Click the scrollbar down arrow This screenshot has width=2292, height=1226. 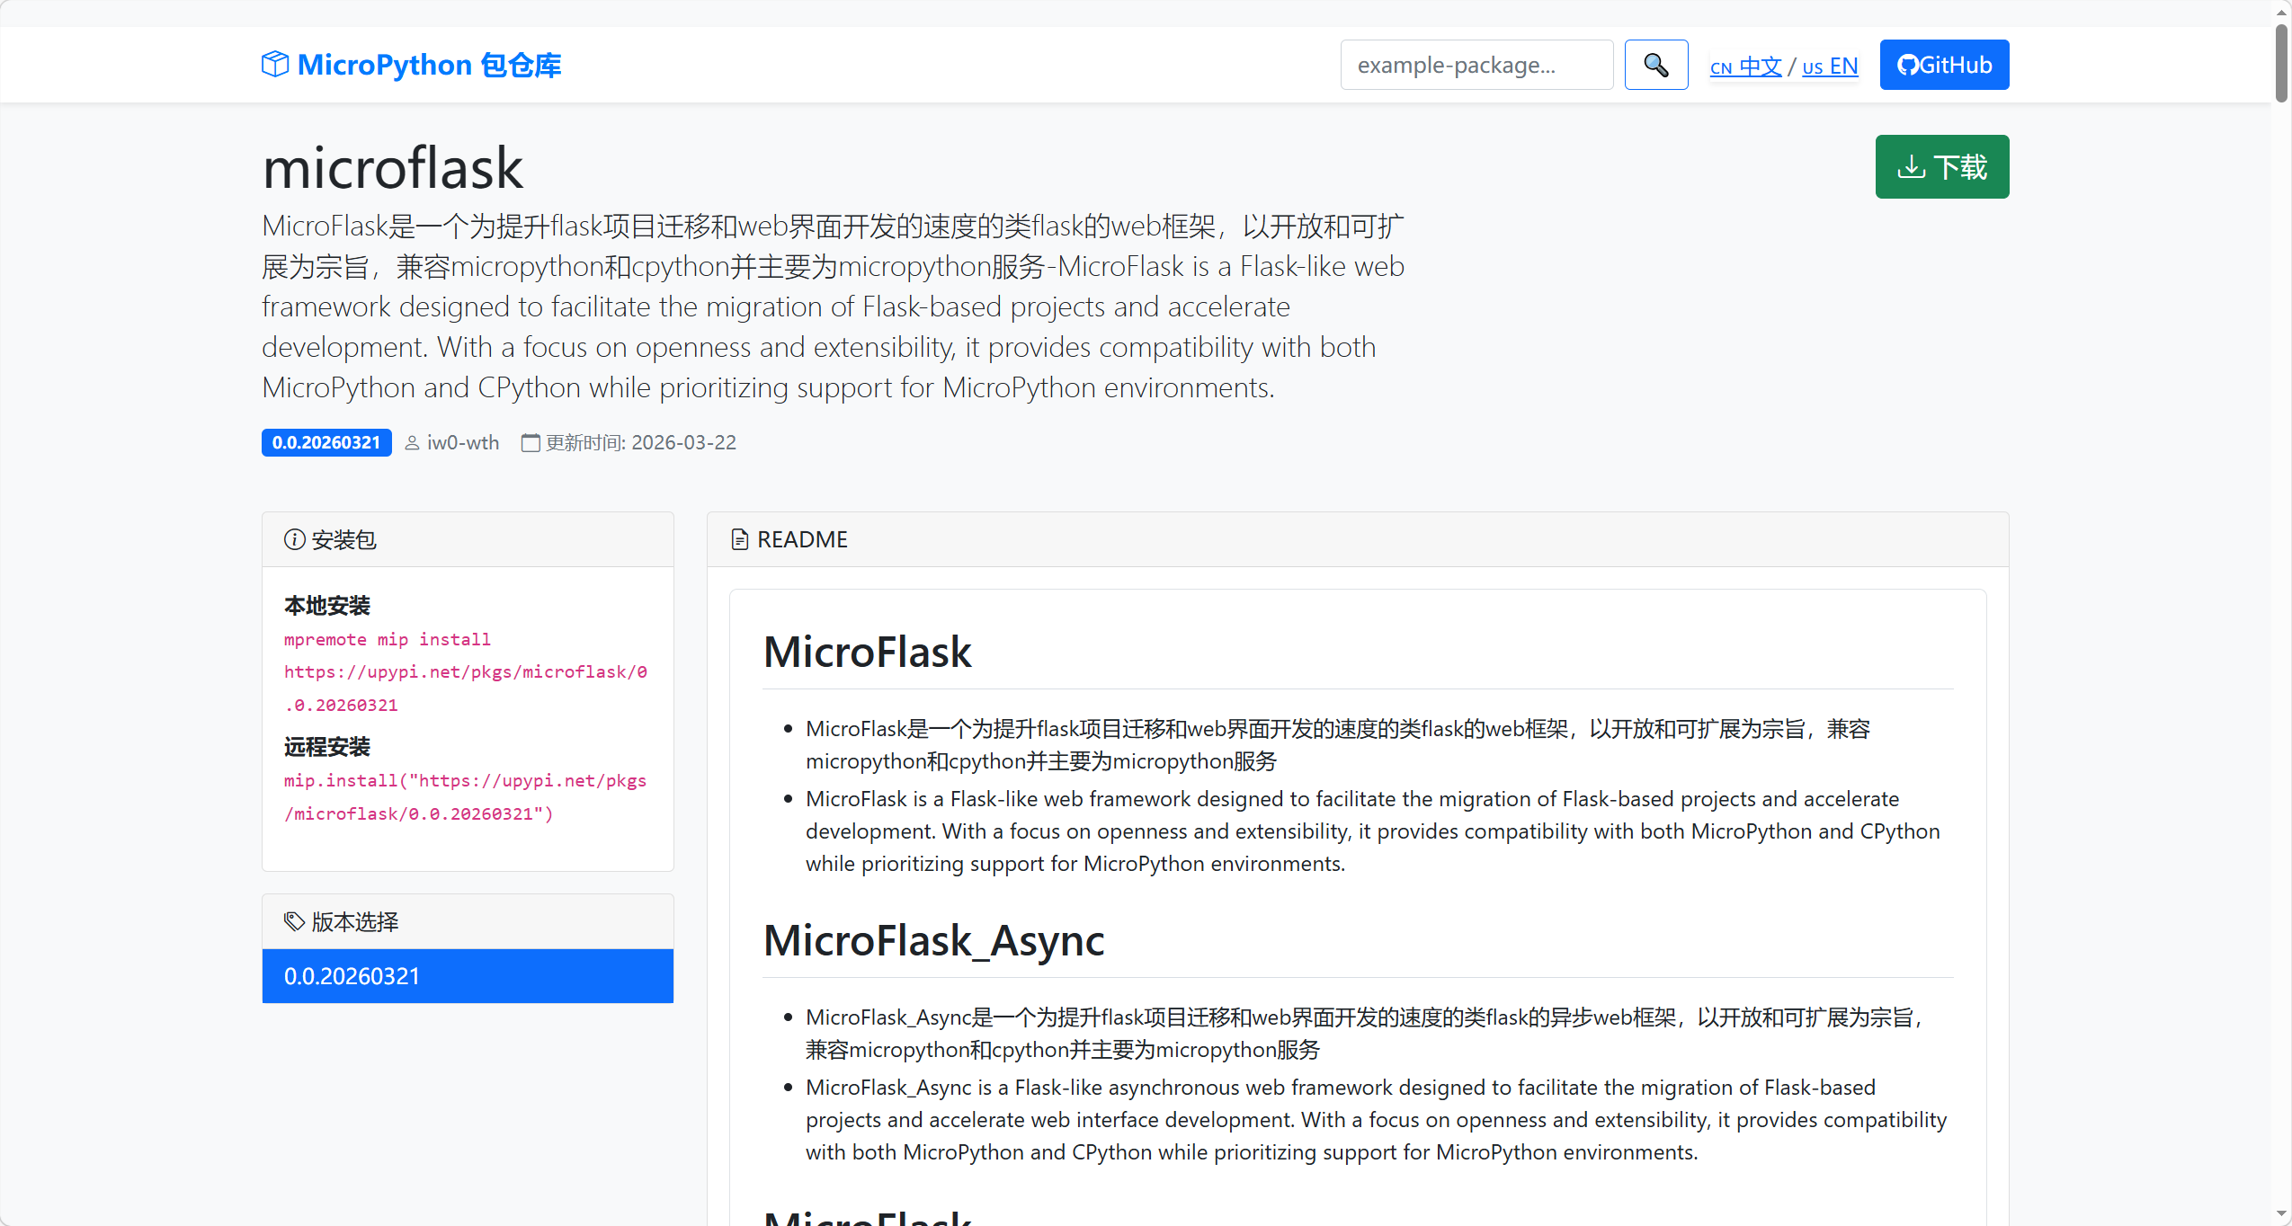tap(2281, 1215)
